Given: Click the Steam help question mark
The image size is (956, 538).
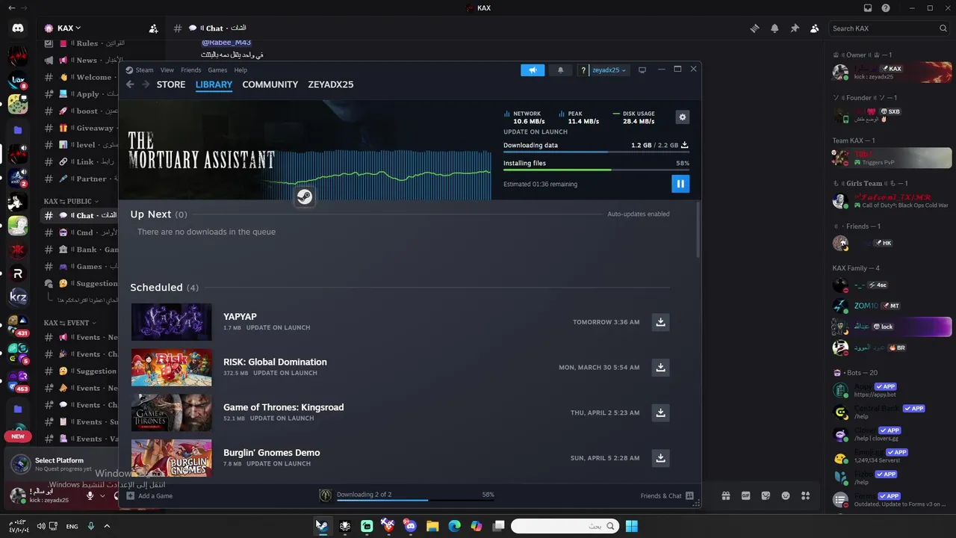Looking at the screenshot, I should [583, 70].
